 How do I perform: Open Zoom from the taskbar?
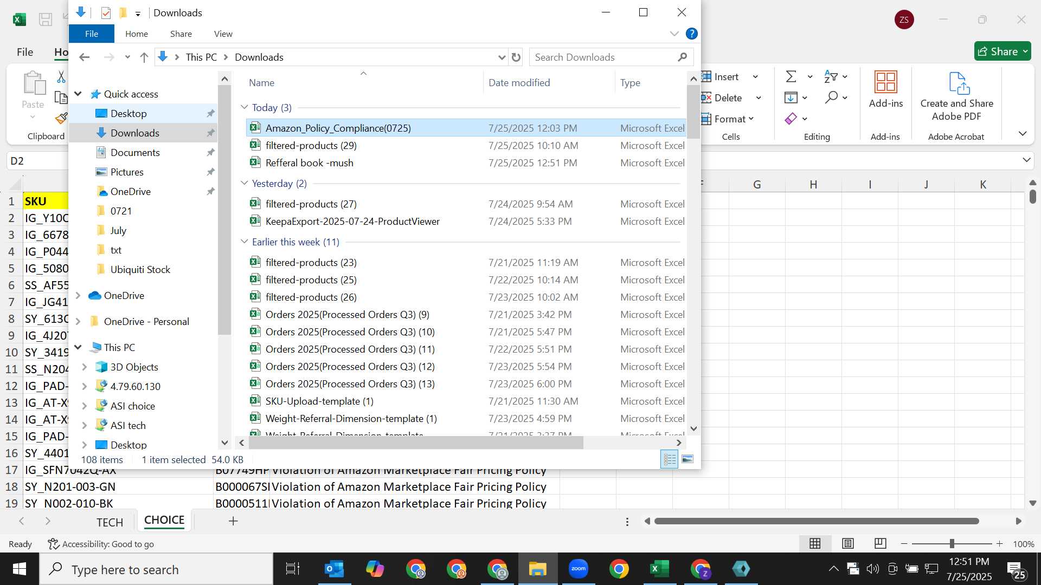tap(579, 569)
